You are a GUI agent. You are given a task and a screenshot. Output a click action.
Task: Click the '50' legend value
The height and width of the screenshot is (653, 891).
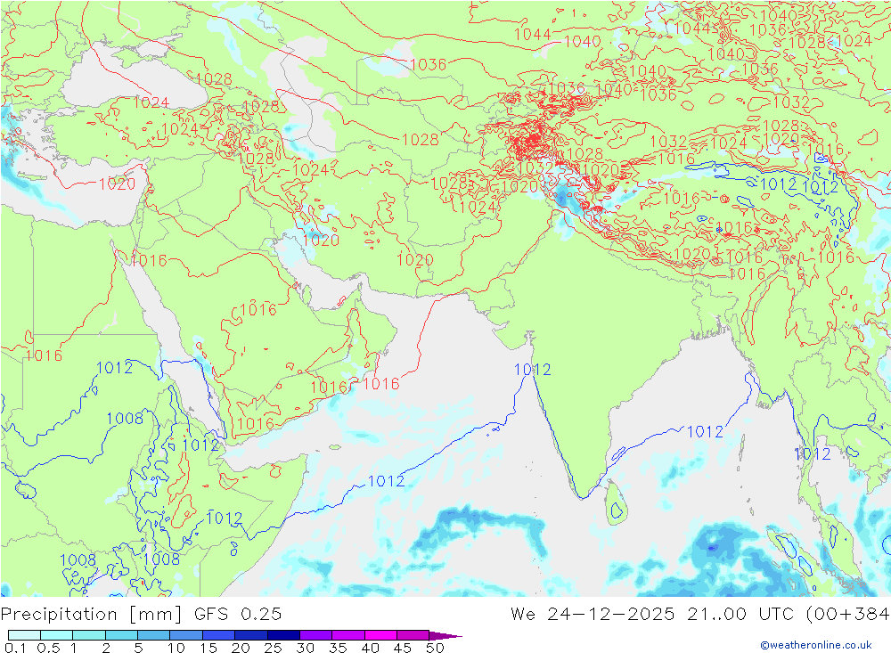point(435,648)
